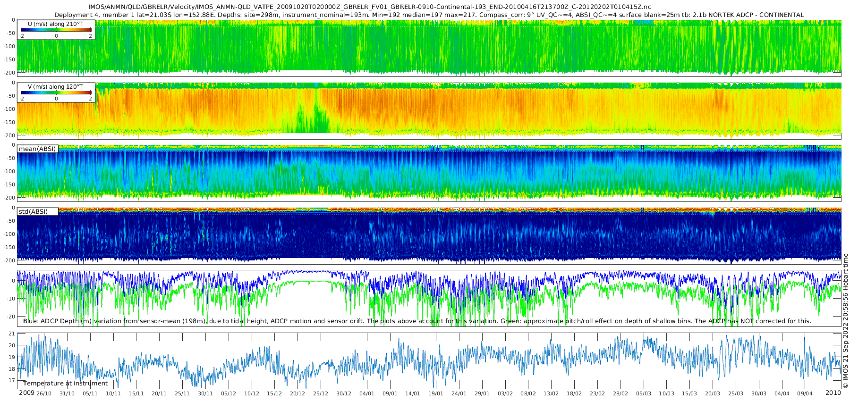This screenshot has height=401, width=850.
Task: Click the '15/11' date tick label
Action: tap(136, 393)
